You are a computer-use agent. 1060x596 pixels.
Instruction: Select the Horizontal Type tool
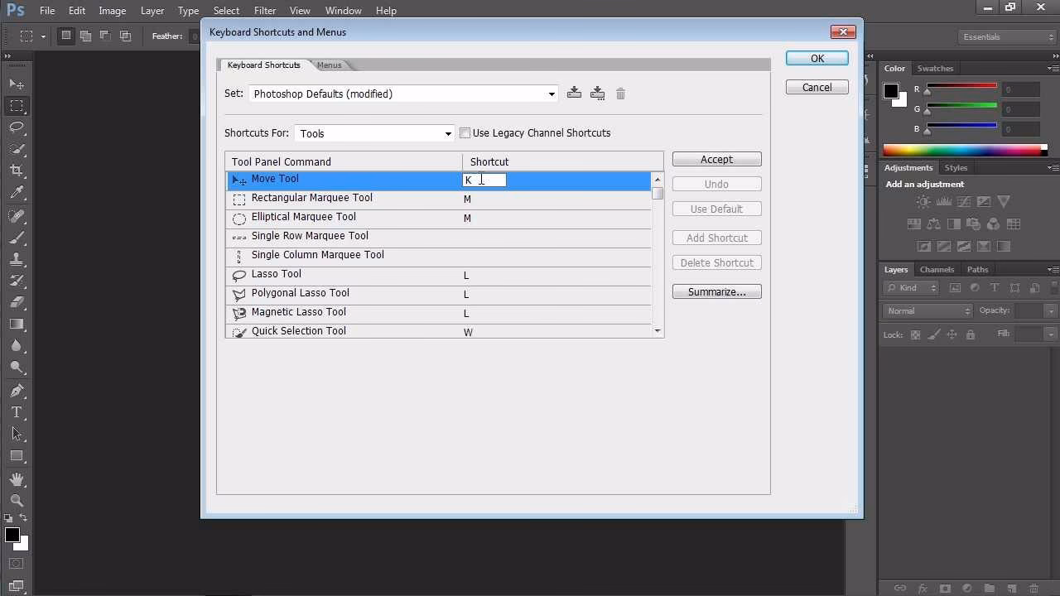click(x=17, y=412)
